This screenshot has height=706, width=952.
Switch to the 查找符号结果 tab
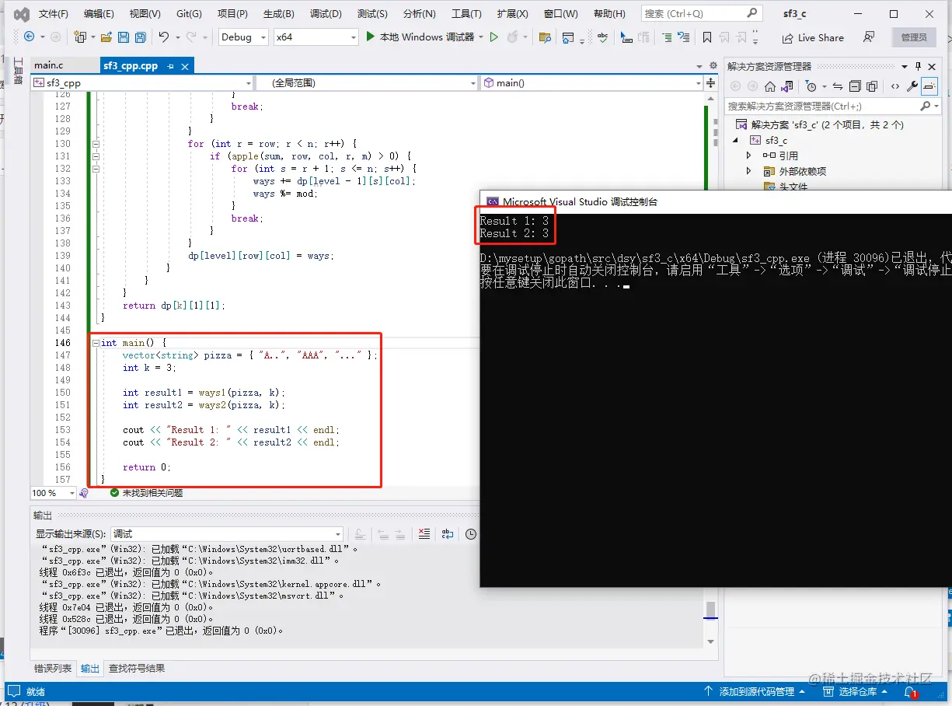click(x=136, y=669)
